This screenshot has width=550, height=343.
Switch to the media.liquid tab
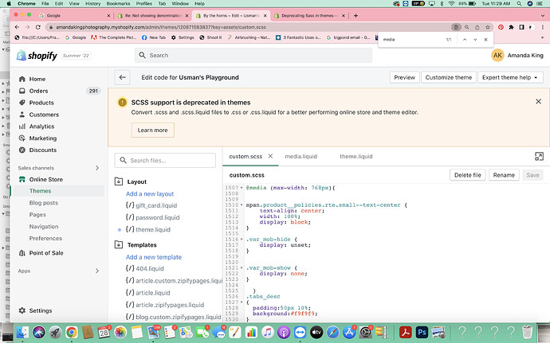coord(301,157)
